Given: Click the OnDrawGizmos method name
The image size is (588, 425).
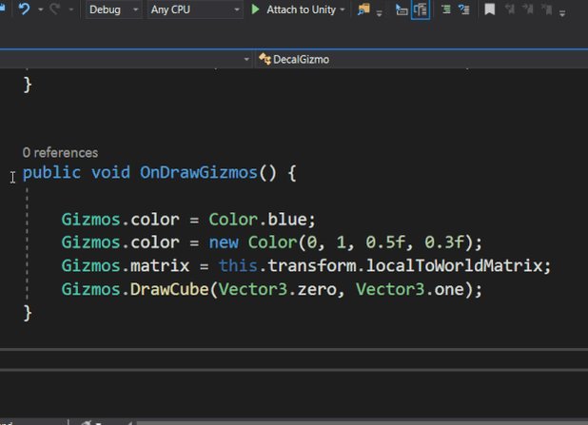Looking at the screenshot, I should tap(198, 173).
